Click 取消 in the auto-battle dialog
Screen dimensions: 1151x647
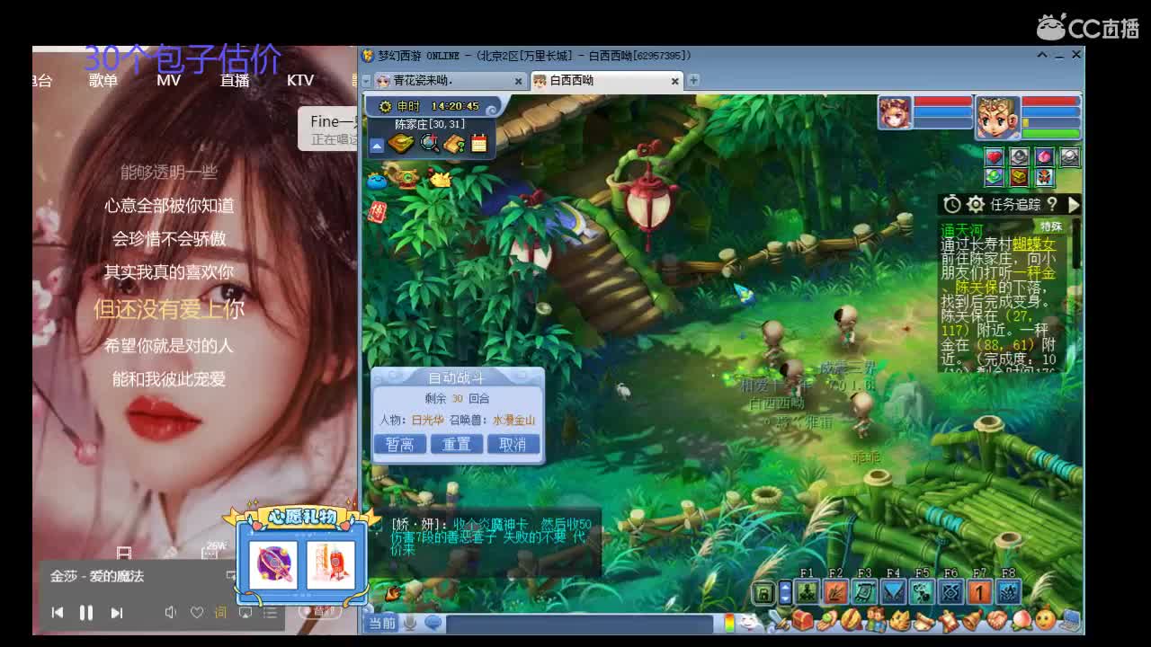pyautogui.click(x=513, y=444)
